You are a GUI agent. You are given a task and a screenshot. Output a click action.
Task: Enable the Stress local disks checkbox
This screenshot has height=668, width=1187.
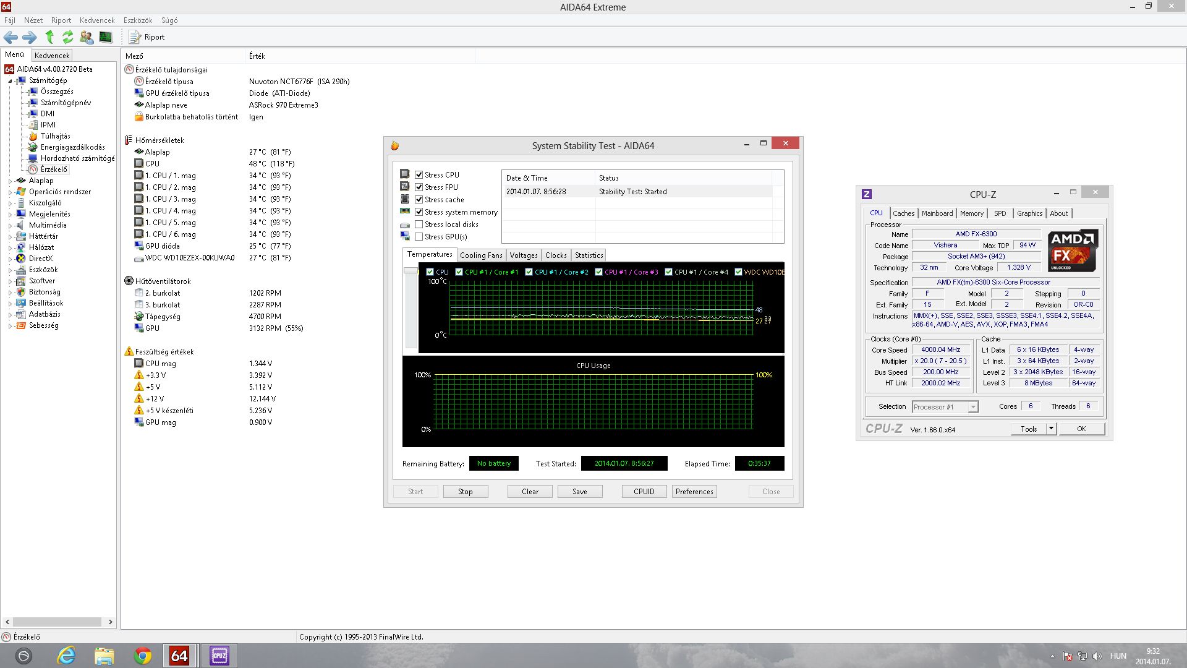pyautogui.click(x=419, y=225)
